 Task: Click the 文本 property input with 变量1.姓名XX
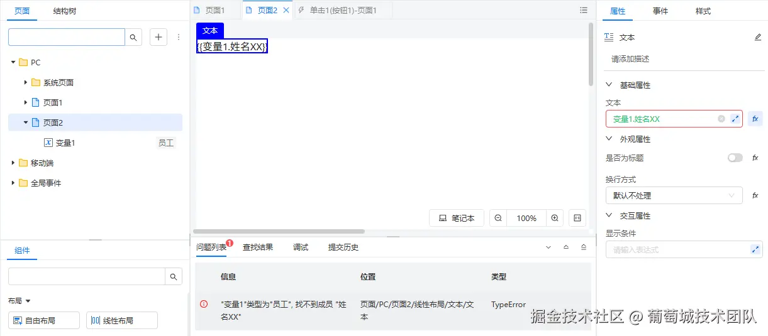(674, 119)
